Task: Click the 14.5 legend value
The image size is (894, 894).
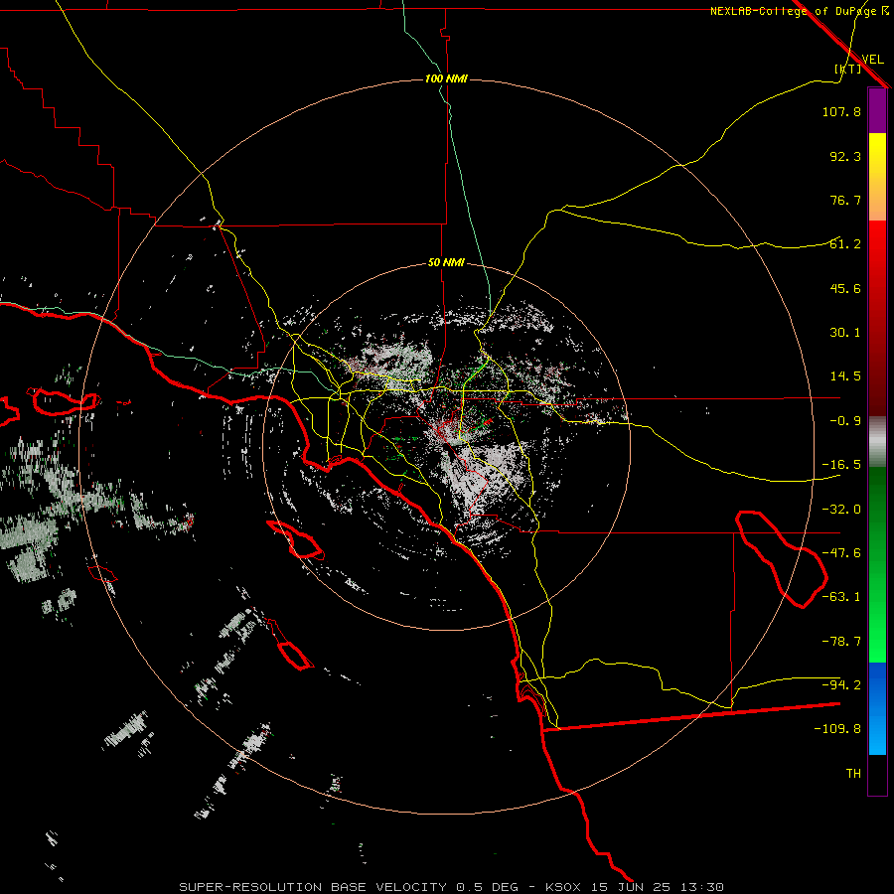Action: click(x=845, y=376)
